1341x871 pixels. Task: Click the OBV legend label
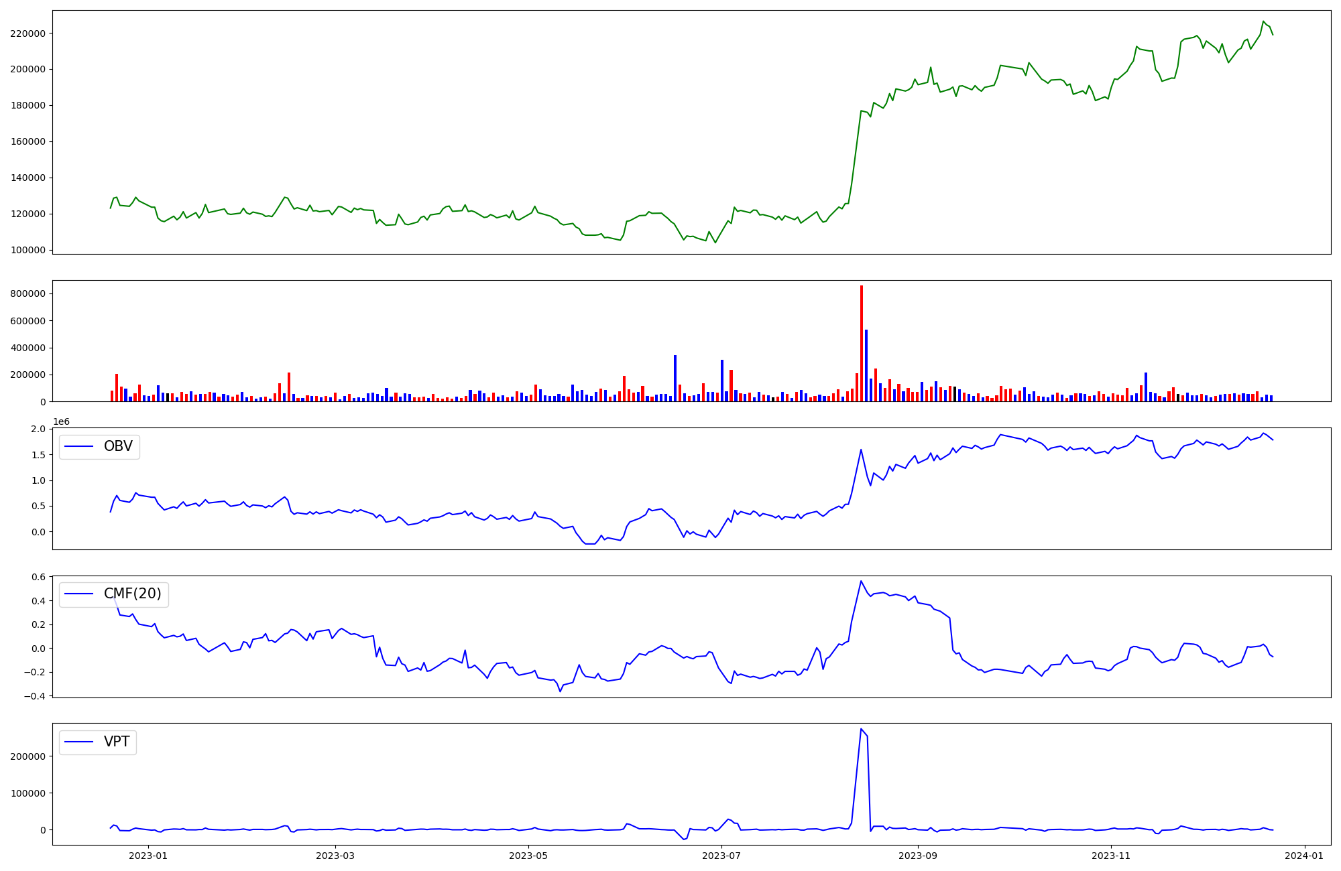(118, 446)
